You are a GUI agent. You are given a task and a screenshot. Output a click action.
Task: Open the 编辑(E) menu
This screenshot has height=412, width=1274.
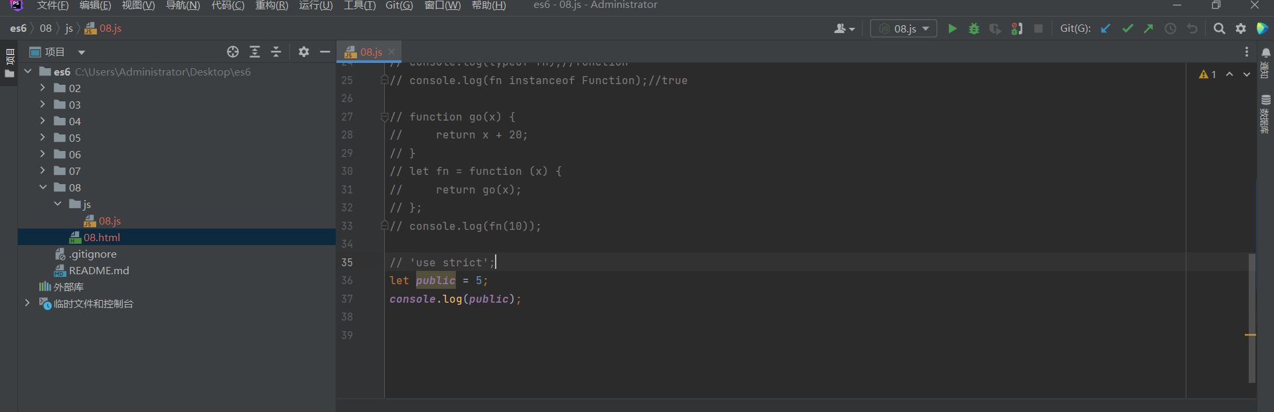point(96,5)
